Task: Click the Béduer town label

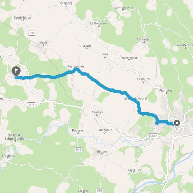Action: tap(102, 152)
